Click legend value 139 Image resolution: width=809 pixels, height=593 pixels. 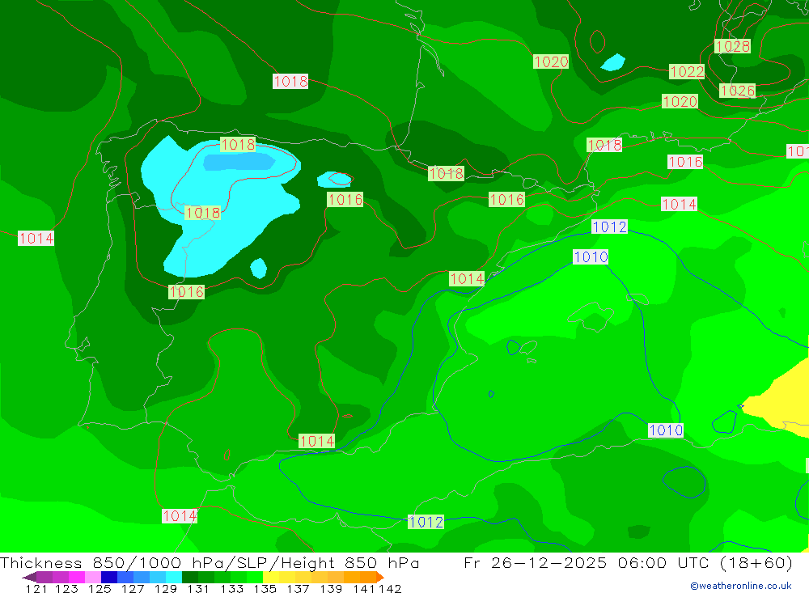[x=331, y=588]
